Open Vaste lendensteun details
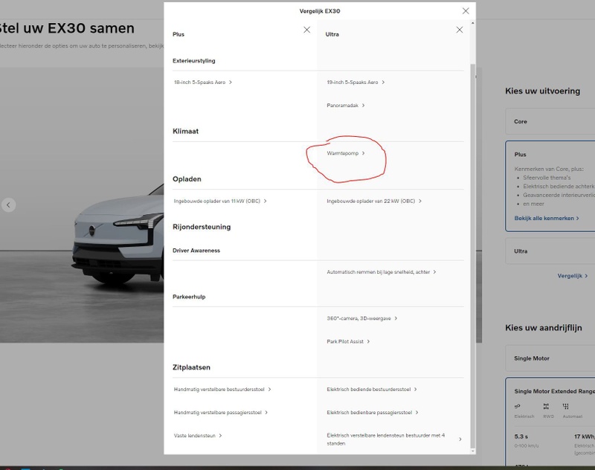Image resolution: width=595 pixels, height=470 pixels. click(198, 436)
